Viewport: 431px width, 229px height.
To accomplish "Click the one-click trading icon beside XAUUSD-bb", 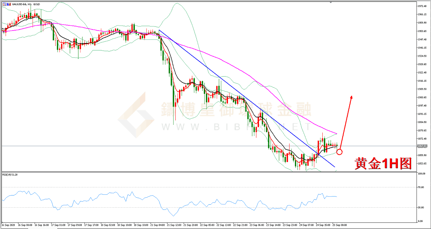I will click(4, 3).
